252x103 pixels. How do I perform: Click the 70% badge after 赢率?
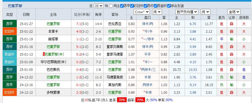pos(140,100)
